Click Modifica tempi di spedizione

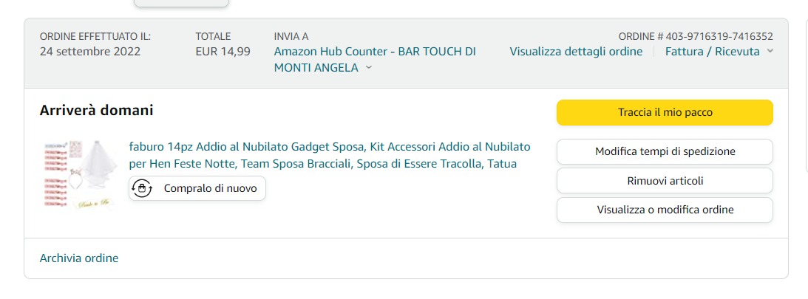[x=665, y=151]
